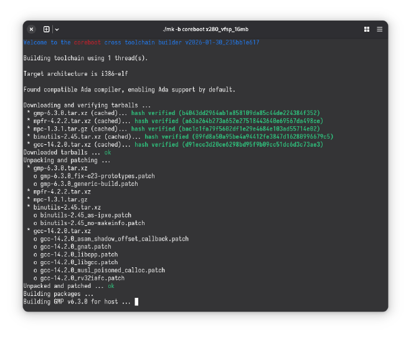Click the binutils-2.45_no-makeinfo.patch line
The image size is (411, 337).
click(89, 223)
